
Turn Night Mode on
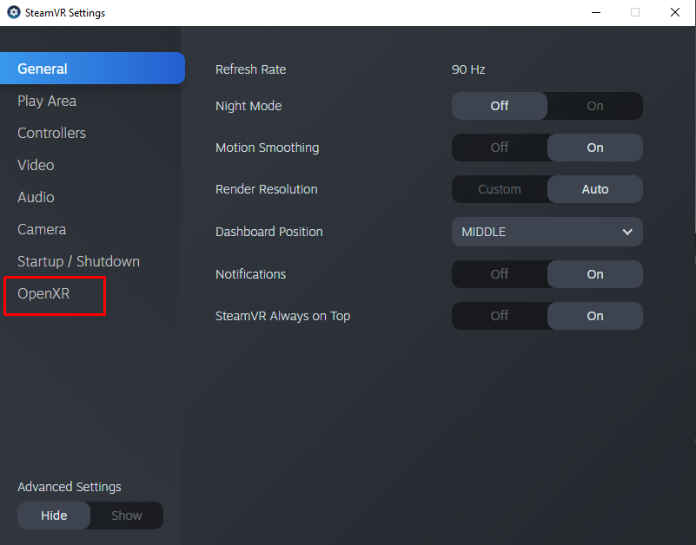(594, 106)
